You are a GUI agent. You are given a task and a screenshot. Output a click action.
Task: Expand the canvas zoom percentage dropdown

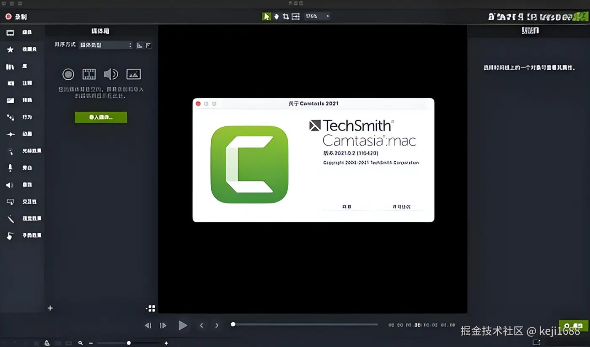318,16
